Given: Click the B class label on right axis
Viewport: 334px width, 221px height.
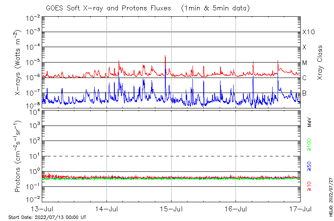Looking at the screenshot, I should pyautogui.click(x=304, y=93).
